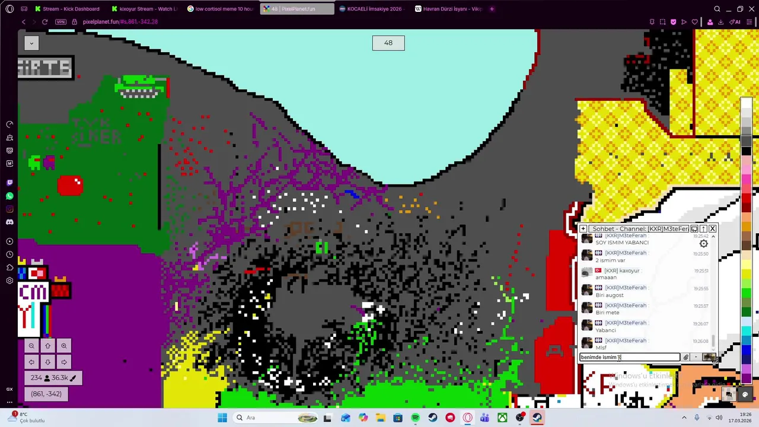Click the cooldown counter showing 48

click(388, 43)
